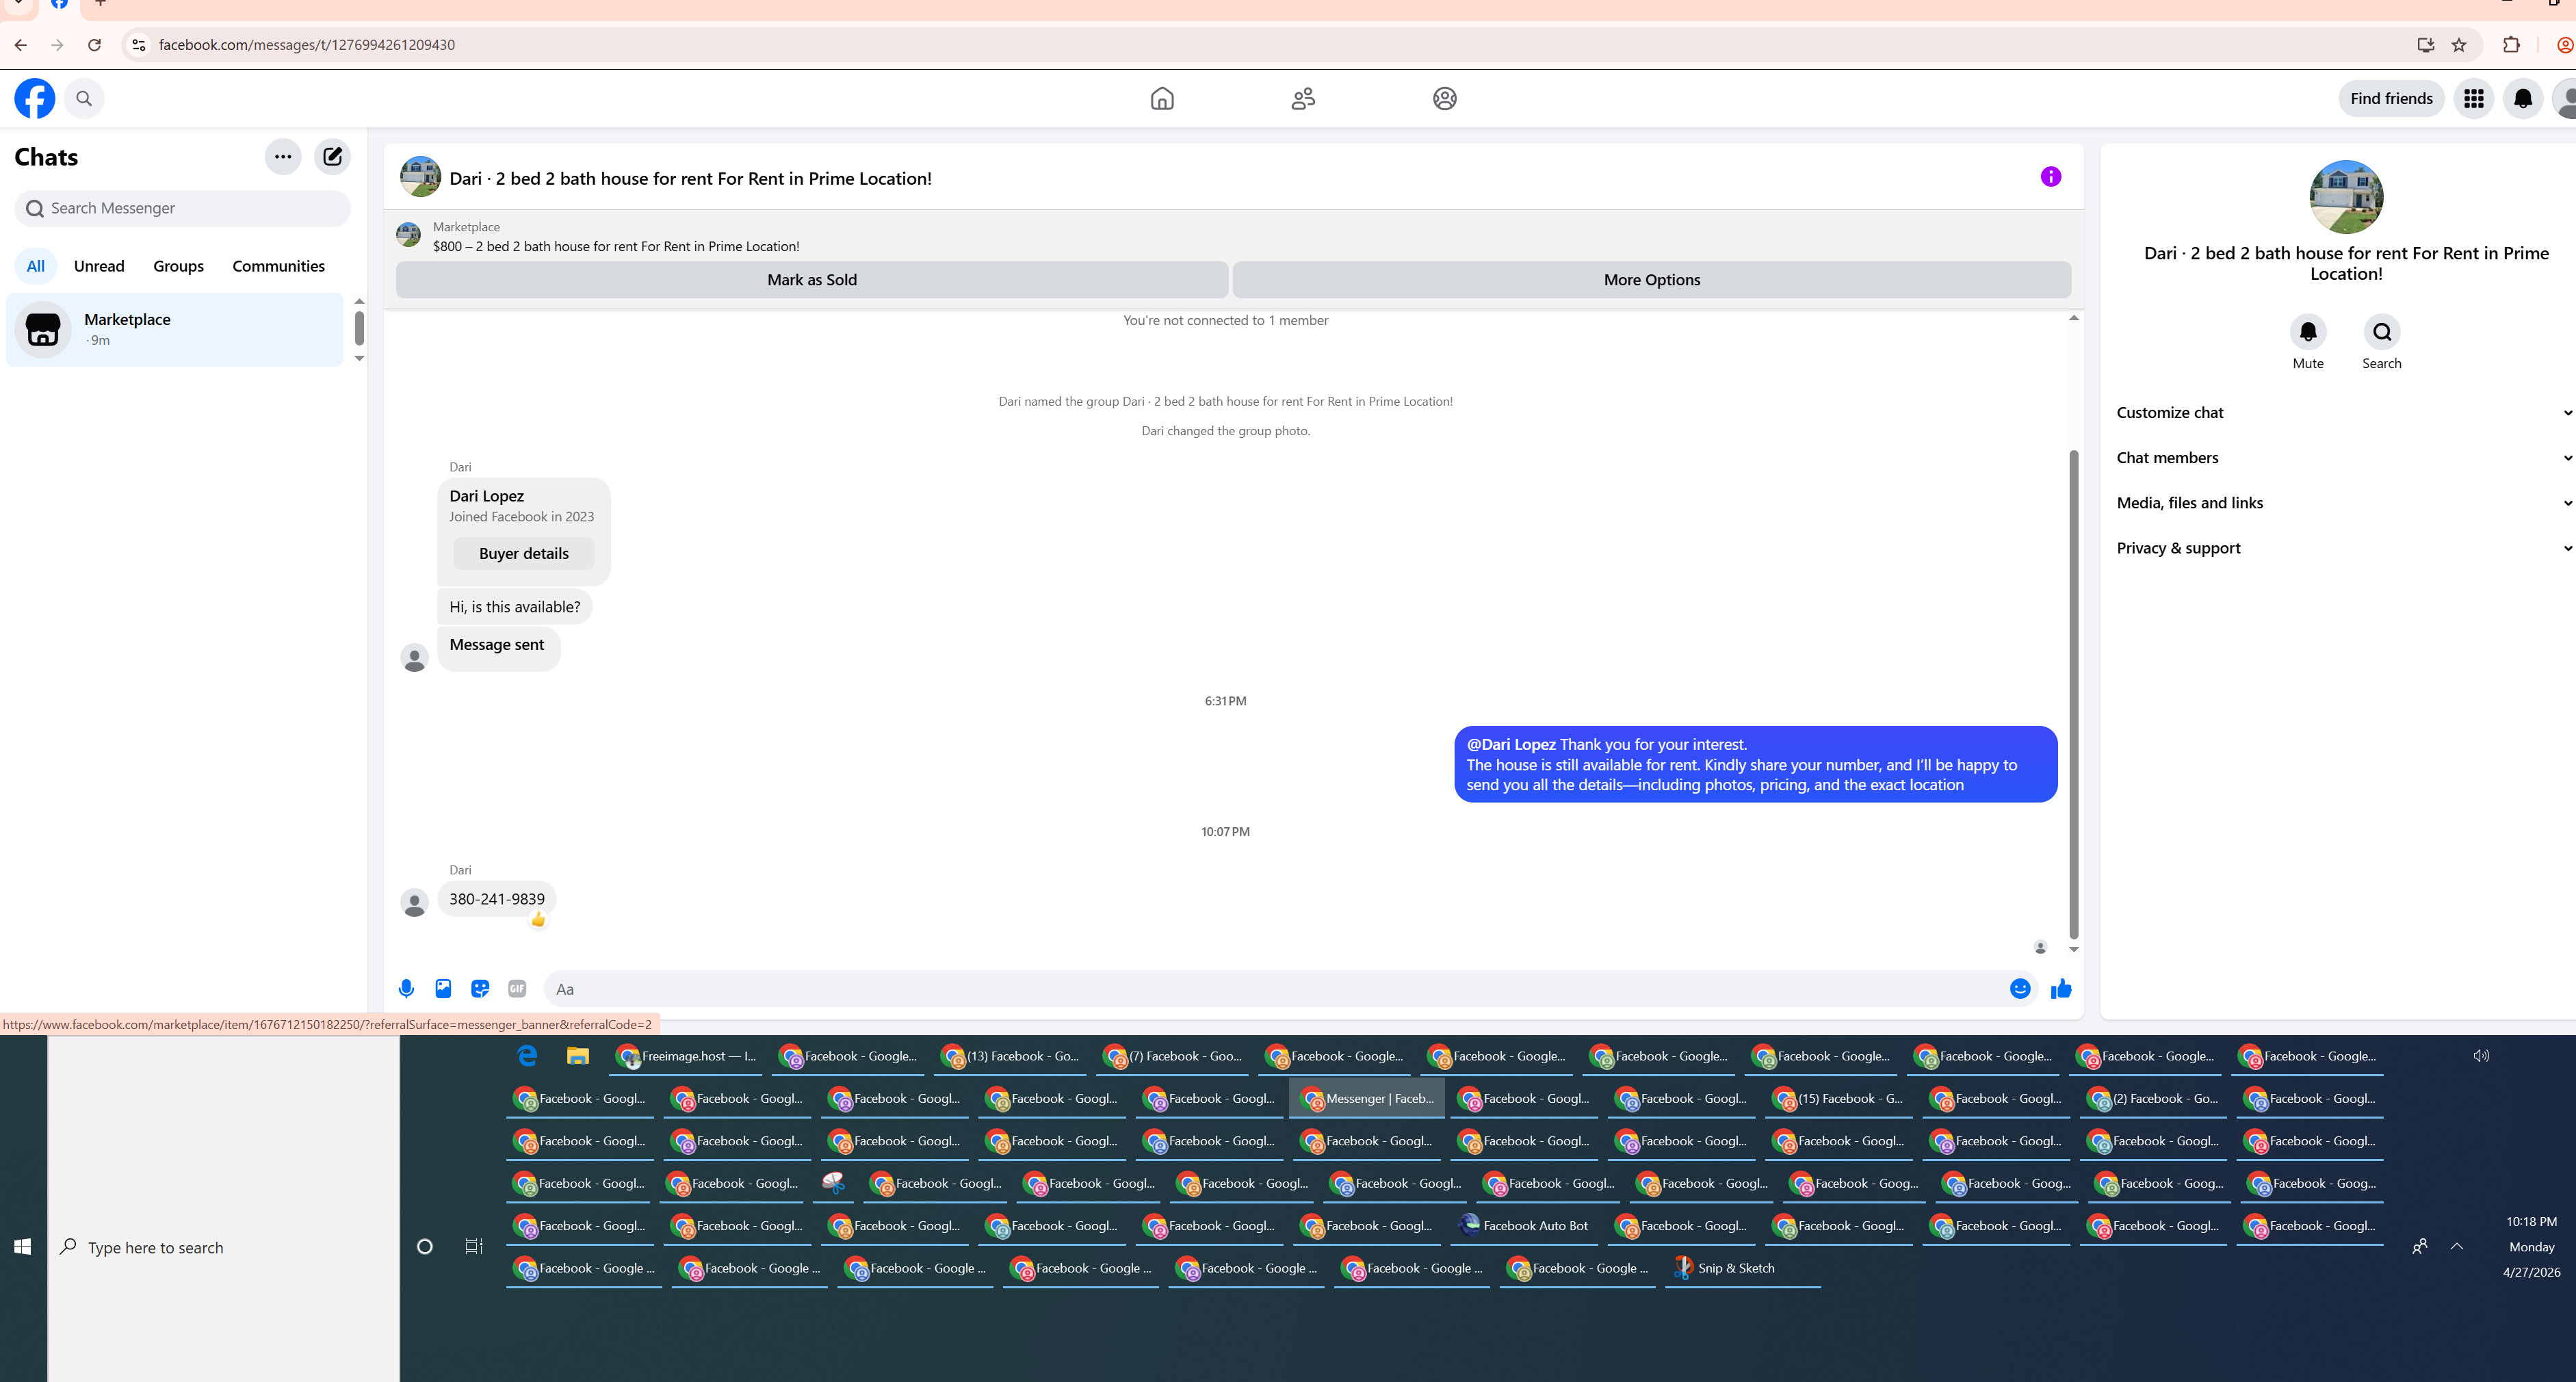This screenshot has height=1382, width=2576.
Task: Open Facebook notifications bell
Action: (2523, 98)
